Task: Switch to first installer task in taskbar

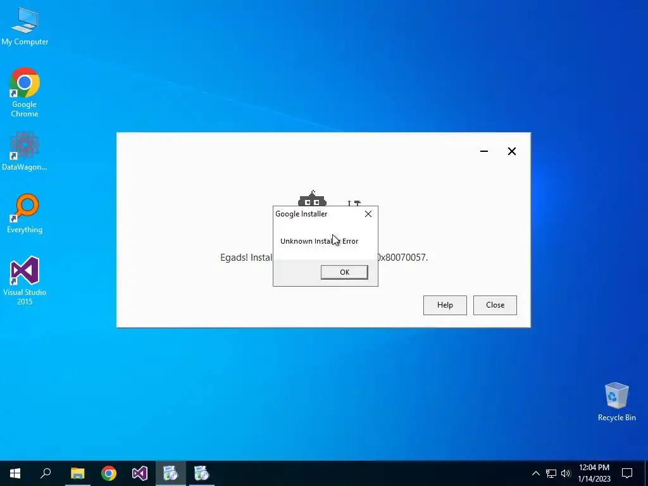Action: [170, 473]
